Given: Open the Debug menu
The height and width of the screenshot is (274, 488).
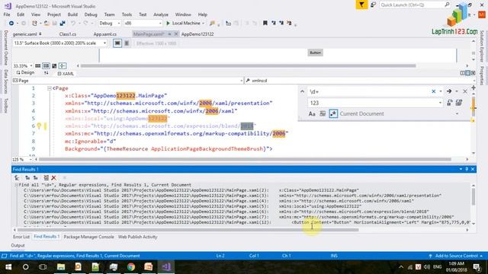Looking at the screenshot, I should [91, 14].
